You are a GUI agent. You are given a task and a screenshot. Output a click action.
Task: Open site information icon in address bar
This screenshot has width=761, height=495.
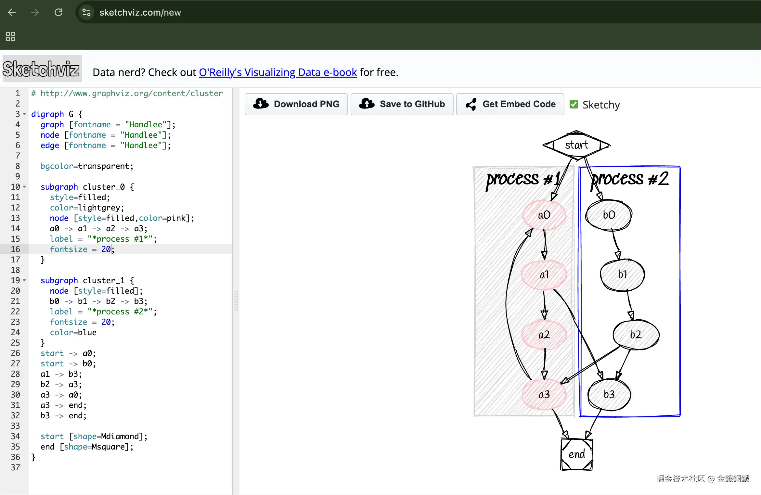pos(86,12)
